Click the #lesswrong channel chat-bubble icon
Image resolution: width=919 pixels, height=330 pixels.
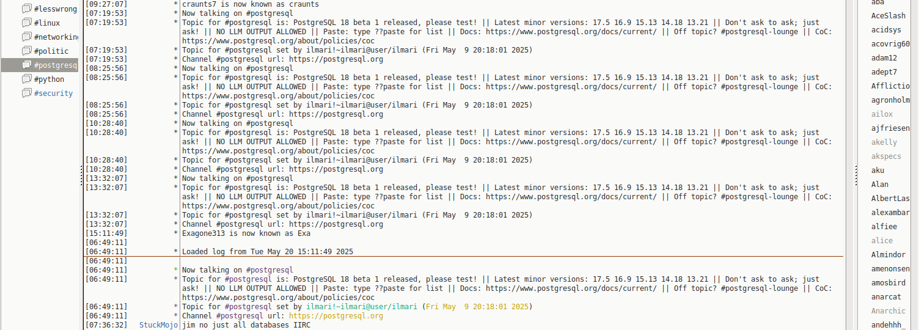coord(26,9)
